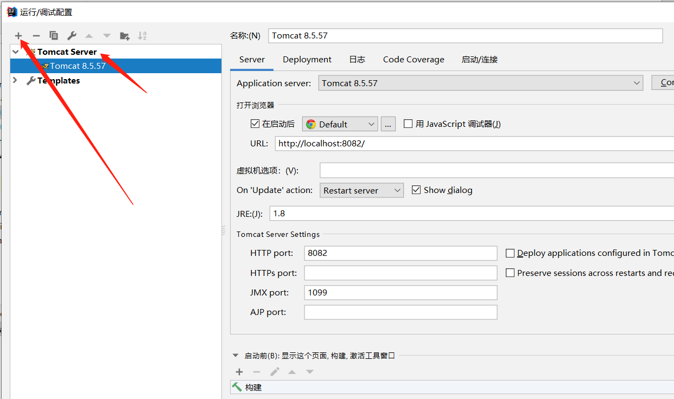Enable Preserve sessions across restarts checkbox

(x=510, y=273)
